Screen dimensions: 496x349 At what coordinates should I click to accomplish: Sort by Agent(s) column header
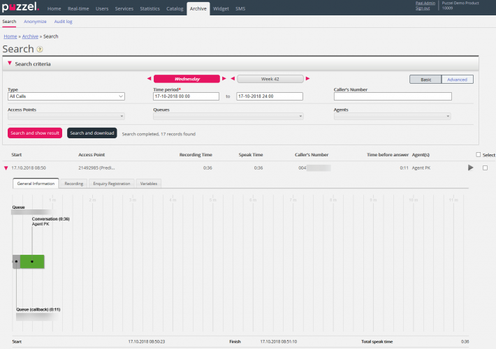pyautogui.click(x=421, y=154)
